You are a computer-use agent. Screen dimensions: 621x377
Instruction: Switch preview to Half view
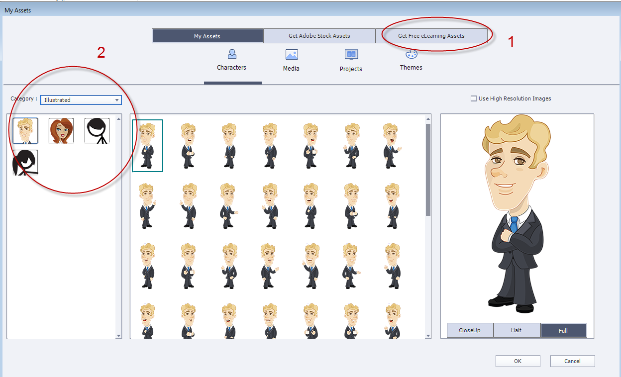517,330
